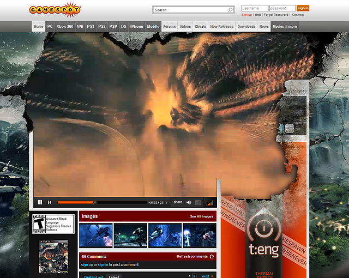
Task: Click the orange sign in button
Action: click(303, 8)
